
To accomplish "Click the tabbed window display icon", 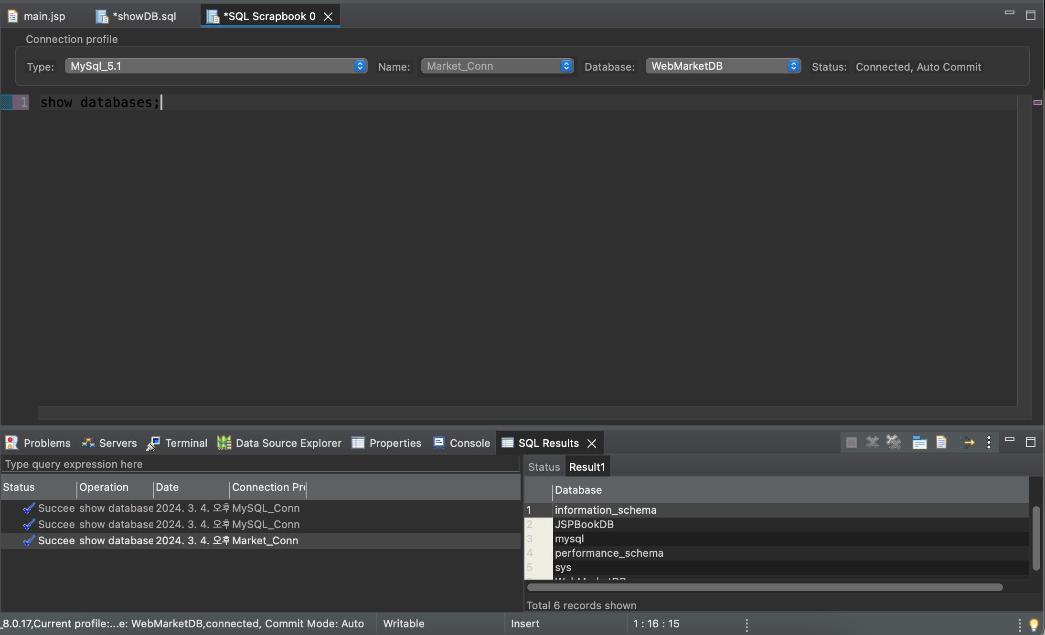I will 919,443.
